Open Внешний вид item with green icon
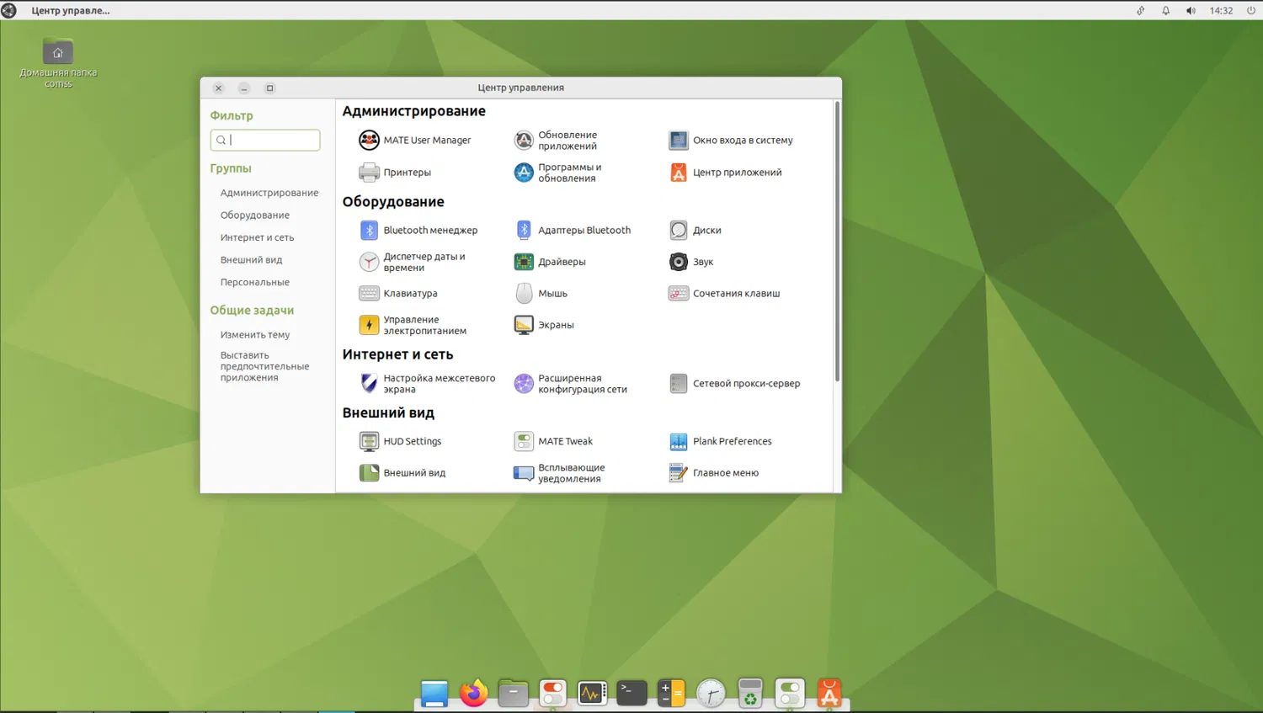The width and height of the screenshot is (1263, 713). tap(402, 473)
